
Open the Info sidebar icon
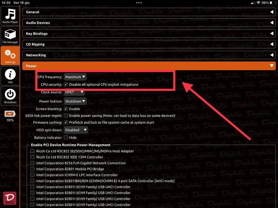pos(10,76)
